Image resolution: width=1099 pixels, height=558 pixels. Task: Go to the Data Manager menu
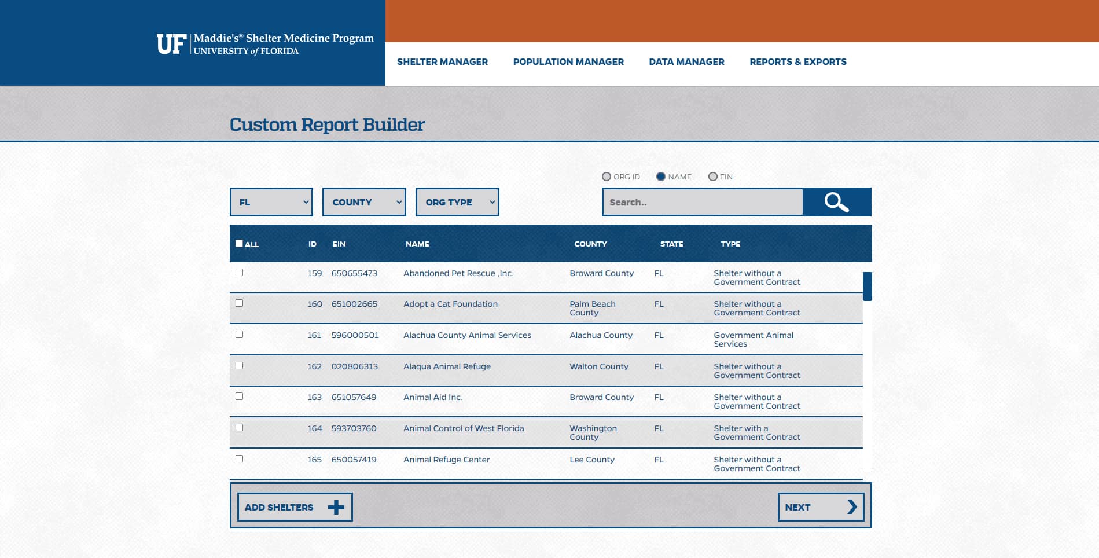coord(686,62)
